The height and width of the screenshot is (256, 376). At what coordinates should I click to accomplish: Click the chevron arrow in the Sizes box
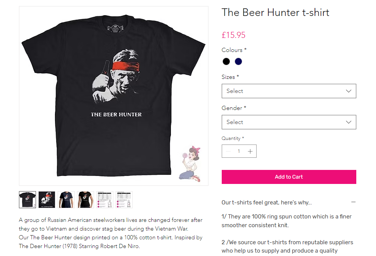click(x=349, y=91)
